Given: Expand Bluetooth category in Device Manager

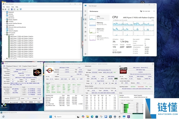Looking at the screenshot, I should click(5, 12).
